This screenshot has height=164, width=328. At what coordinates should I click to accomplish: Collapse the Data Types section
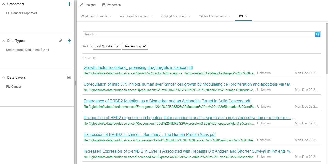tap(4, 41)
